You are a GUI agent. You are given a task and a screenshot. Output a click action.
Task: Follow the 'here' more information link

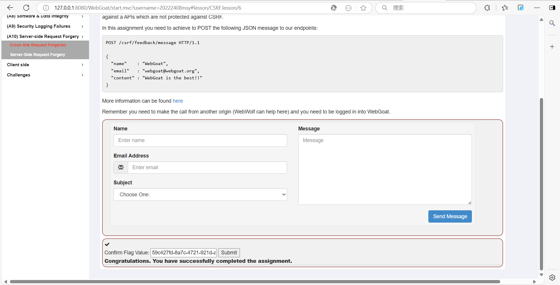pyautogui.click(x=178, y=101)
